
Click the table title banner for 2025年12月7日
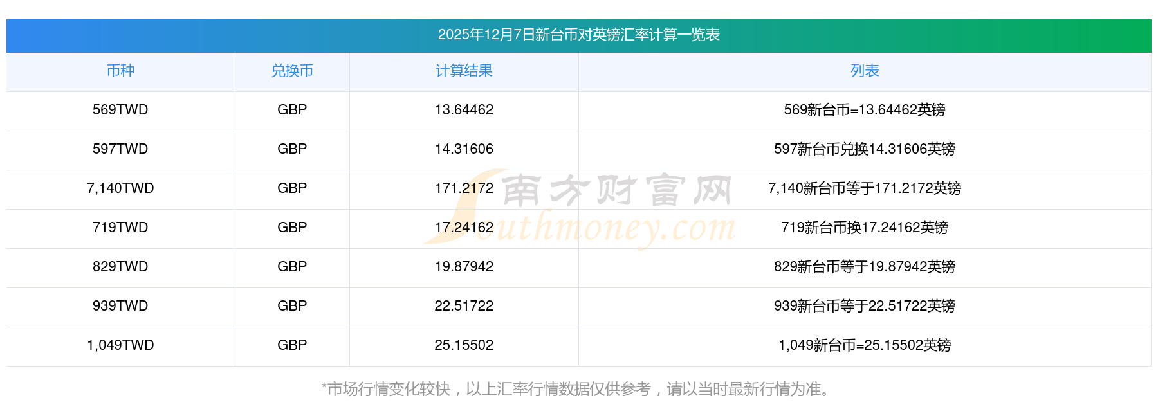[x=578, y=35]
